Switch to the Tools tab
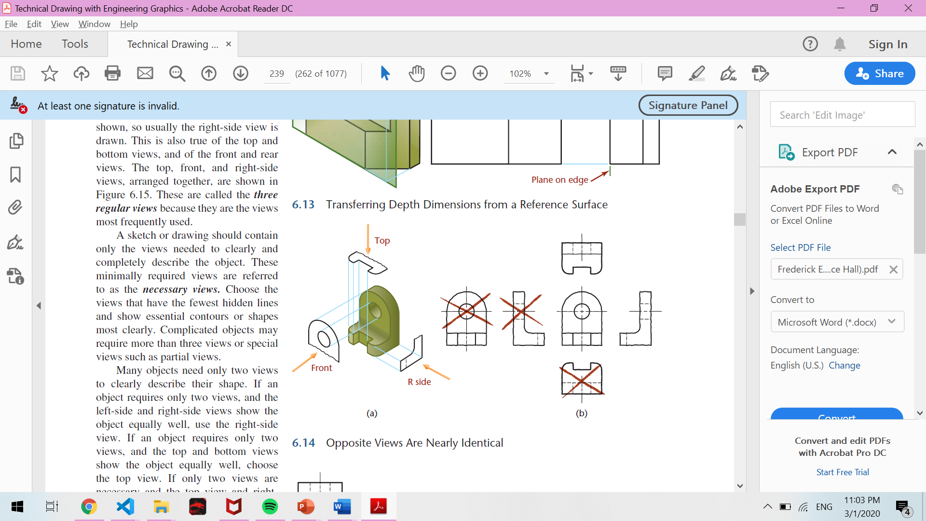This screenshot has width=926, height=521. 75,44
